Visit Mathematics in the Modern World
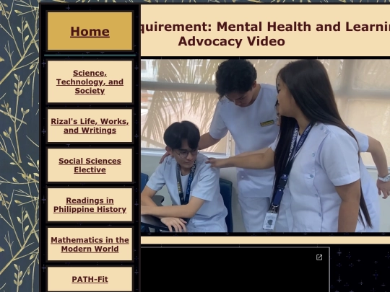 [x=90, y=244]
